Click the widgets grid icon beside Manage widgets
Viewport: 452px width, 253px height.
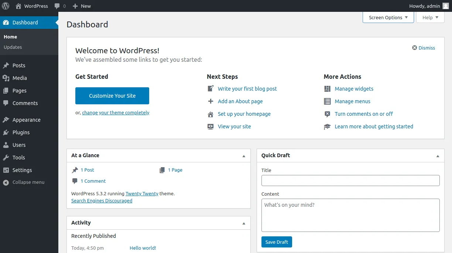point(327,89)
